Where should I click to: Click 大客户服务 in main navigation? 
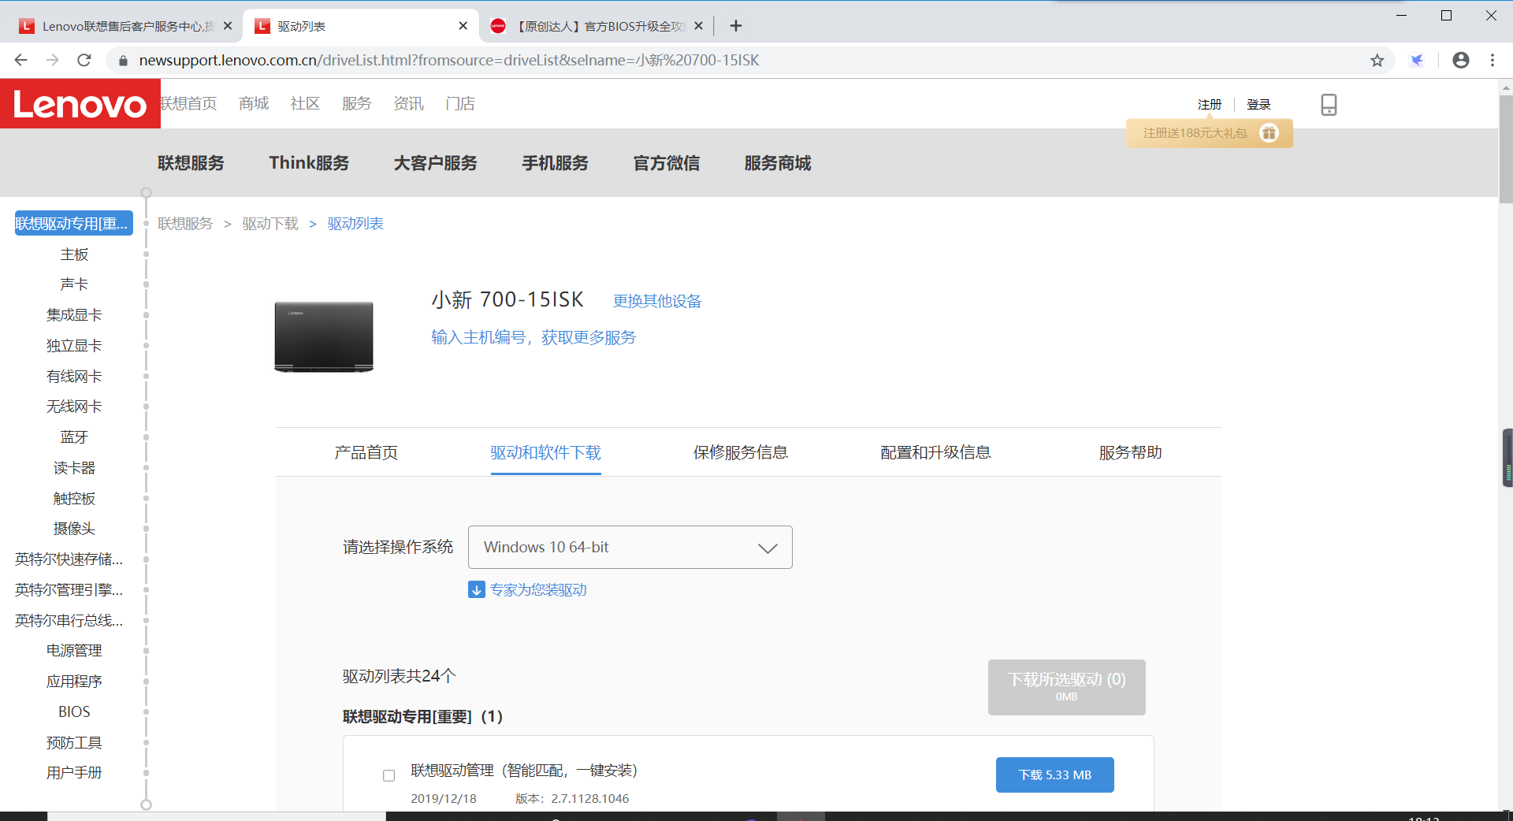[436, 163]
